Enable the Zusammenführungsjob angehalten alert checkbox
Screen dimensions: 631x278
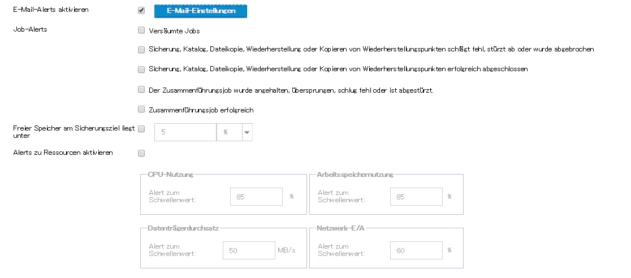(141, 89)
